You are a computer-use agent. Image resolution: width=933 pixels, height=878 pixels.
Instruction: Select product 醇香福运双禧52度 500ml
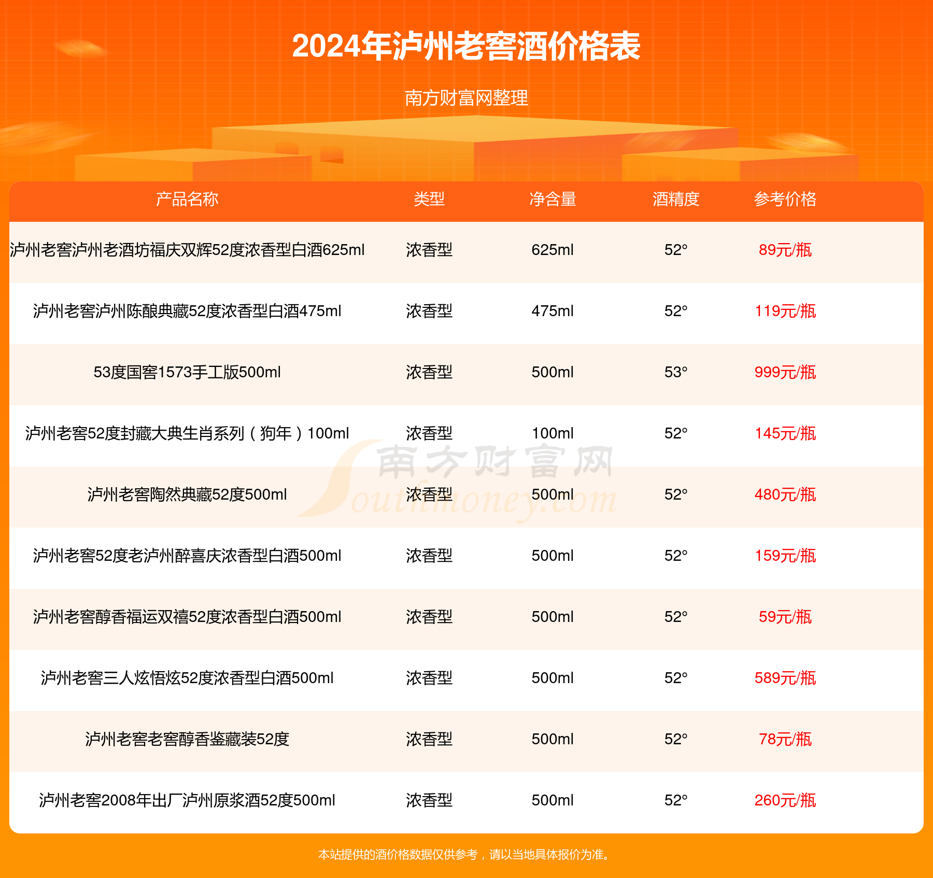(187, 617)
